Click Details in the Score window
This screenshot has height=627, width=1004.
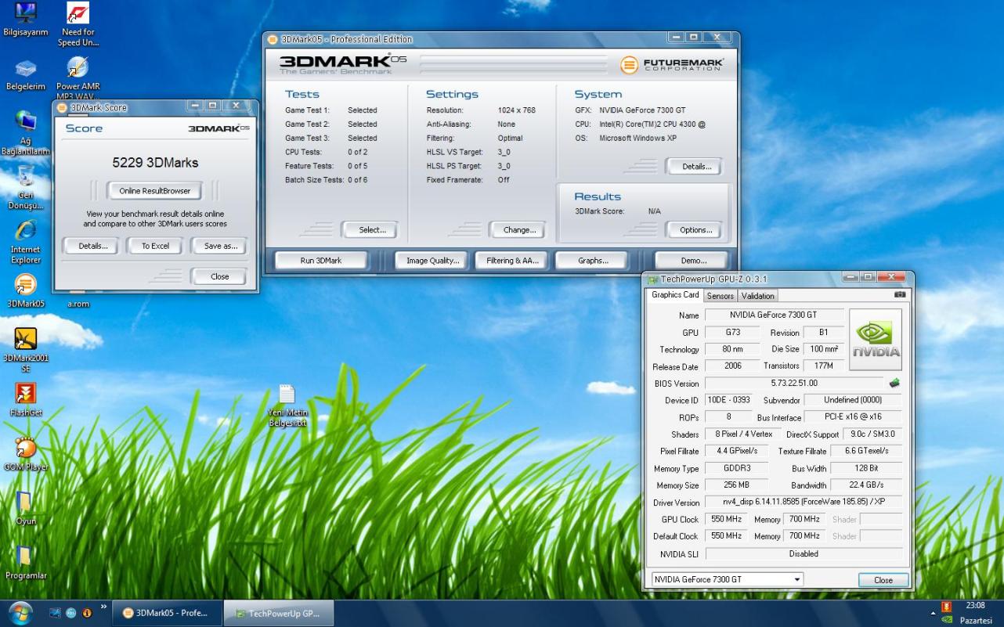click(92, 246)
